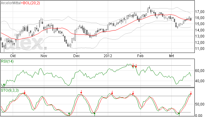Click the 11,00 price axis value

tap(200, 49)
